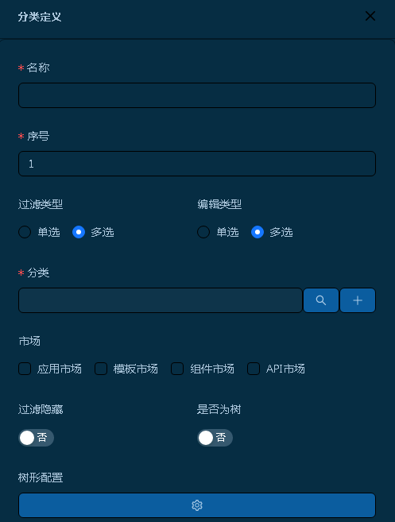395x522 pixels.
Task: Click the 序号 input showing 1
Action: [x=197, y=164]
